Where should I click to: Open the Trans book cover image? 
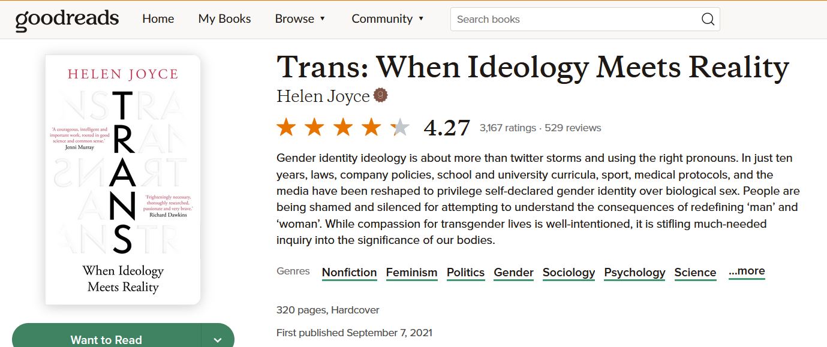[x=123, y=180]
